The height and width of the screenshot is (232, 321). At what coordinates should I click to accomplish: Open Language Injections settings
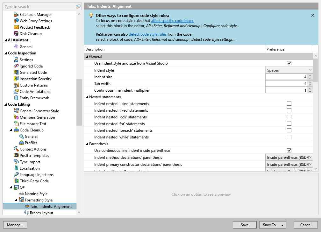click(36, 174)
